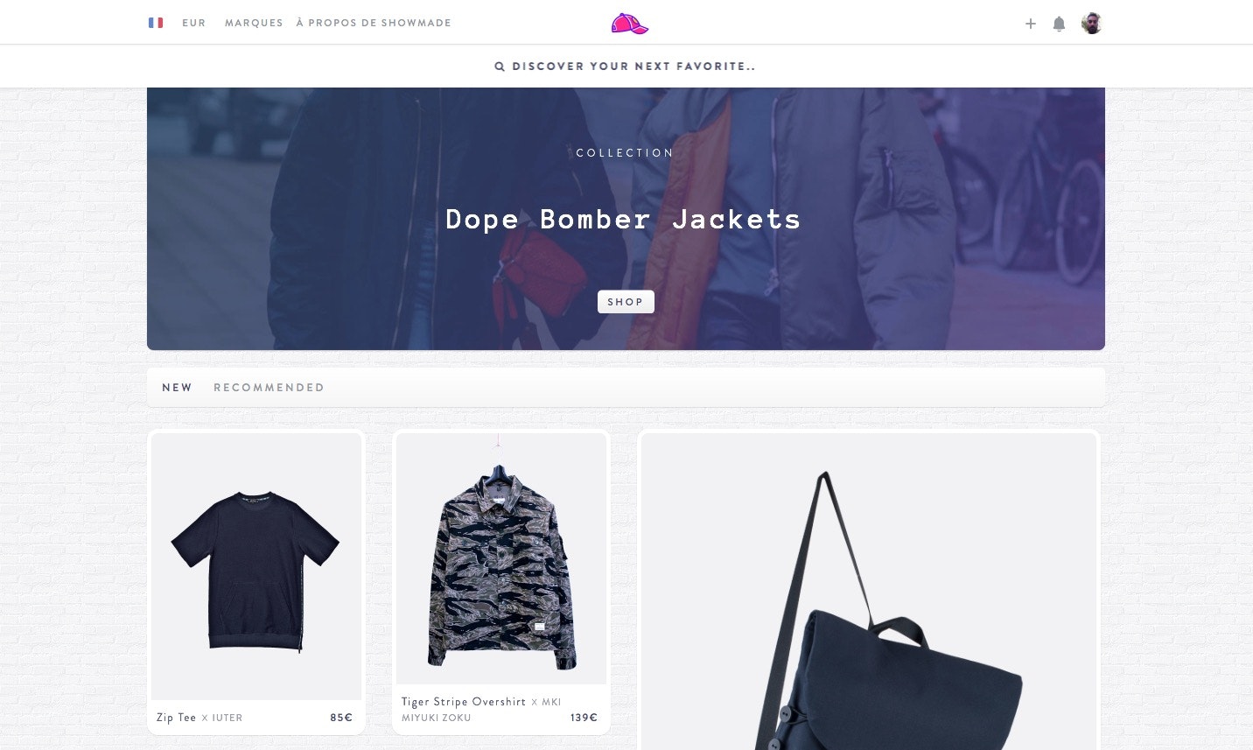Click the Discover your next favorite search field

coord(626,66)
